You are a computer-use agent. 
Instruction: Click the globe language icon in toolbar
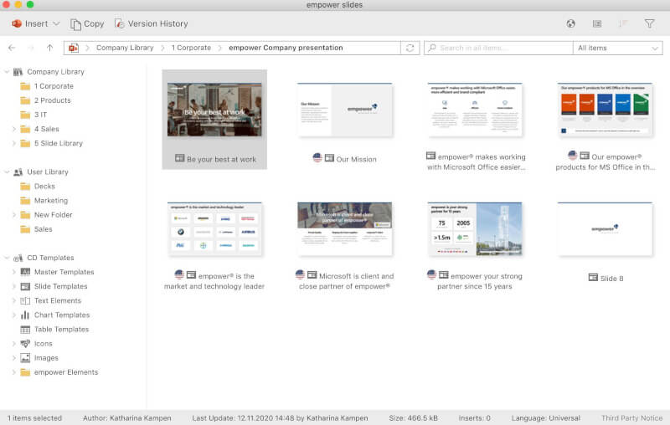coord(571,24)
